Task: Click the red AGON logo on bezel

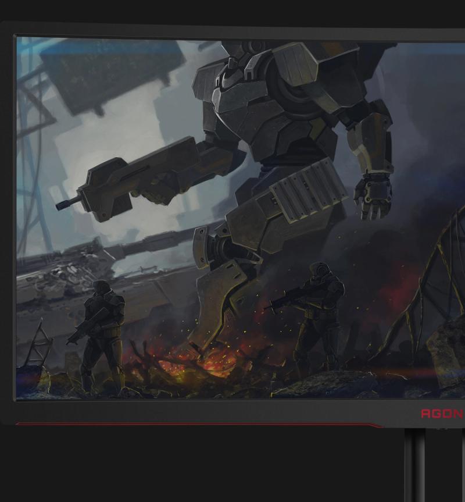Action: [442, 414]
